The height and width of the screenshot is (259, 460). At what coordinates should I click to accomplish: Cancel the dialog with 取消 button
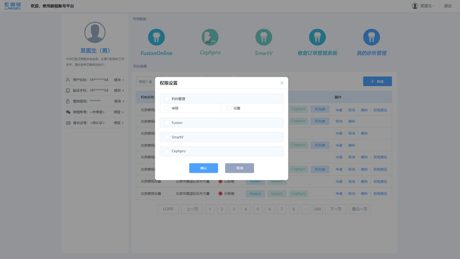pos(239,168)
